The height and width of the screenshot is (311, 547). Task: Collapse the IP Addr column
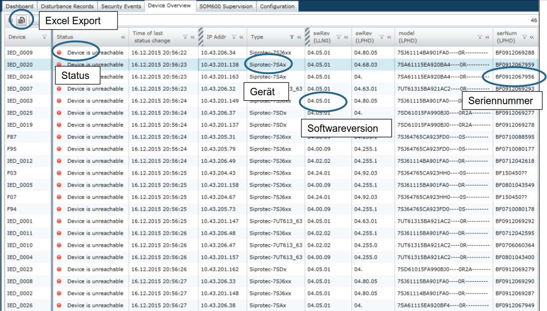242,37
